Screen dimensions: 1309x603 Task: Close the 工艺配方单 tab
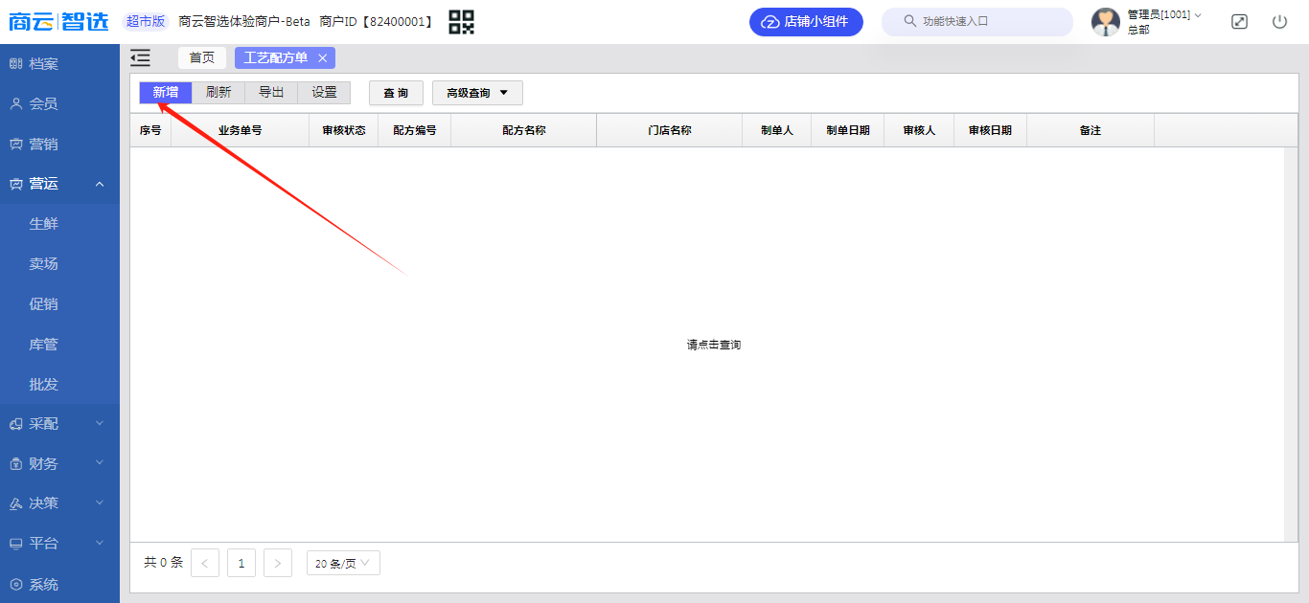[x=323, y=58]
